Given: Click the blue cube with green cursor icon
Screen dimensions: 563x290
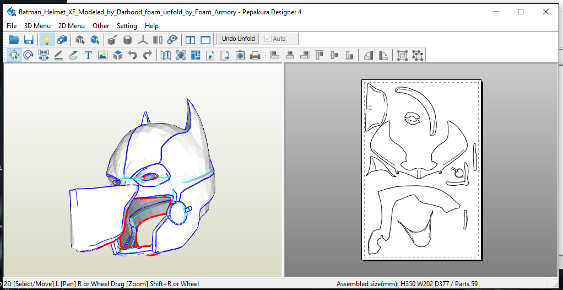Looking at the screenshot, I should (95, 39).
